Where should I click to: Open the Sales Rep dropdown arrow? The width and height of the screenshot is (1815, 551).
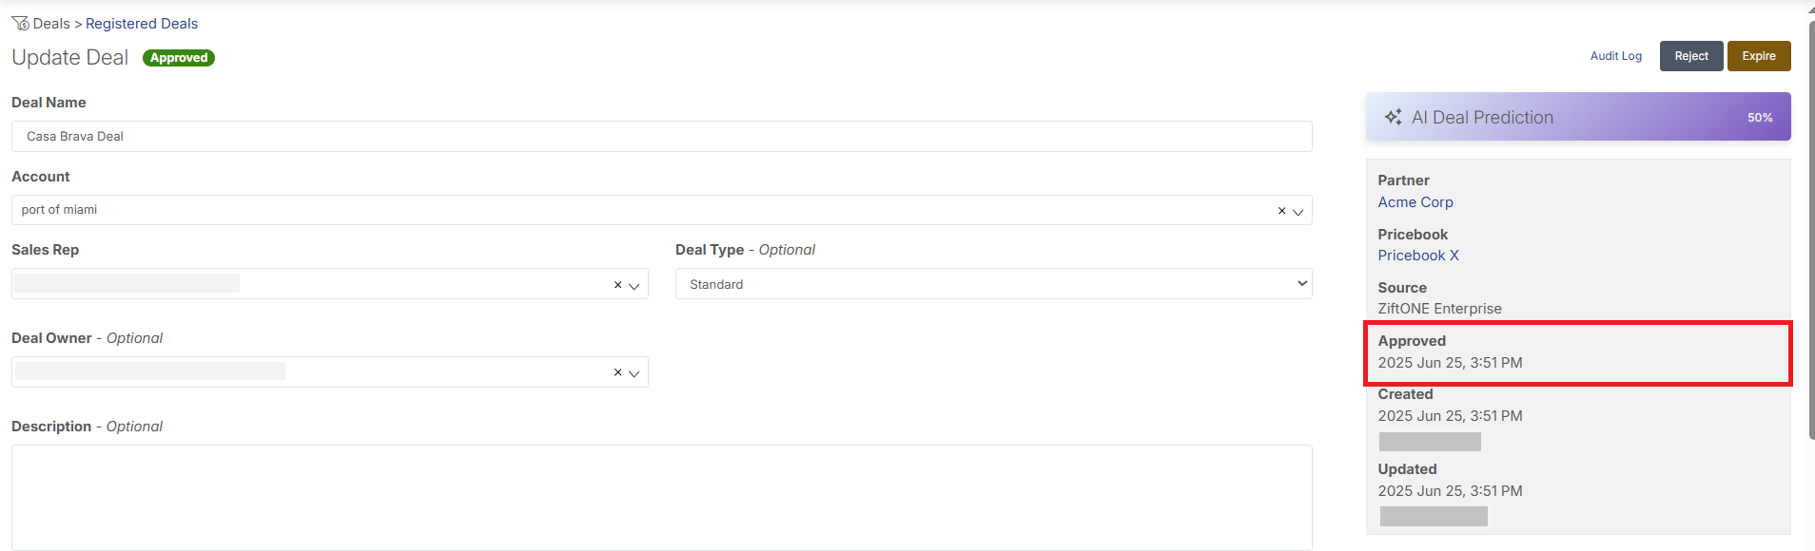click(x=634, y=286)
